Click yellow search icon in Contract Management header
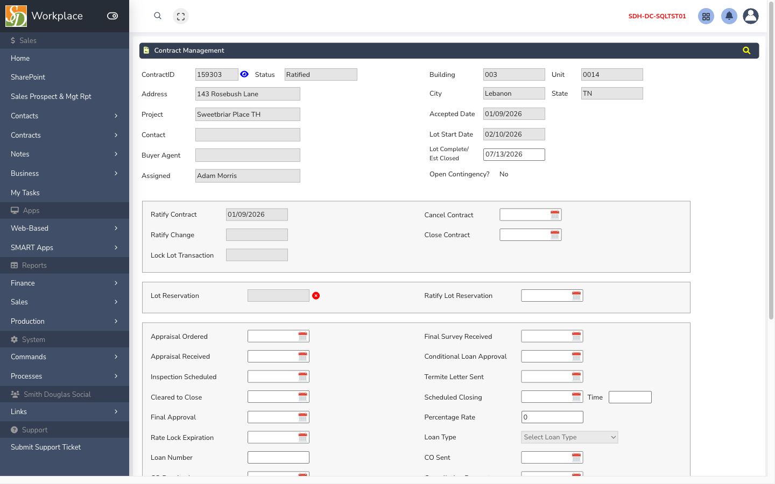 point(746,51)
